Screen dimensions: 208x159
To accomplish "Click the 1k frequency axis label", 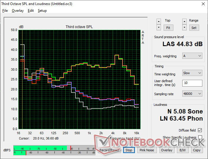I will [x=89, y=133].
